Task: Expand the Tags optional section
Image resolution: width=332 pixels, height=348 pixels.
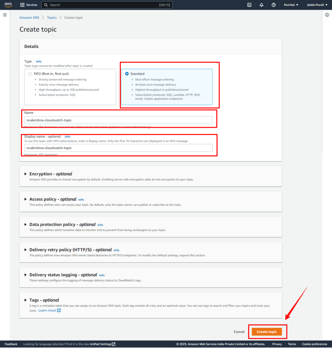Action: click(25, 300)
